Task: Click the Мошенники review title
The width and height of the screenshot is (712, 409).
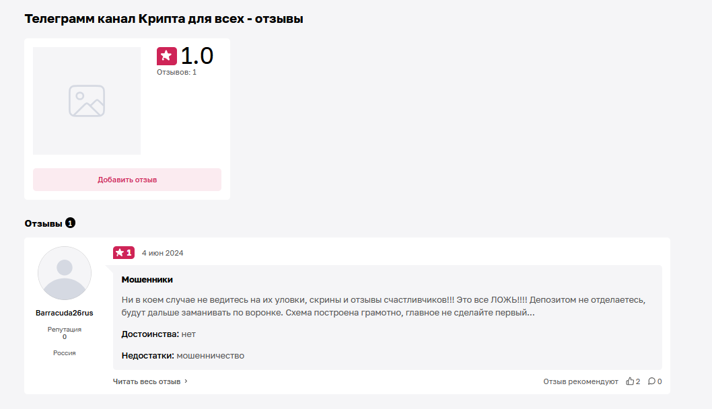Action: 147,280
